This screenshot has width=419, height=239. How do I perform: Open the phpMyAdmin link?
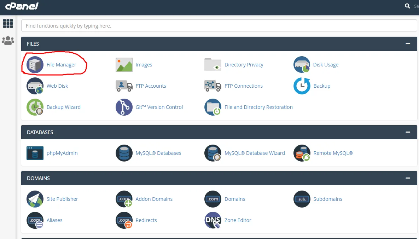(62, 153)
